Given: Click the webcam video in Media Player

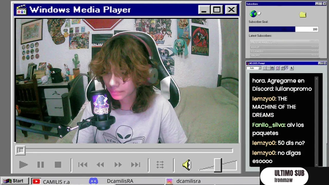Looking at the screenshot, I should click(127, 81).
